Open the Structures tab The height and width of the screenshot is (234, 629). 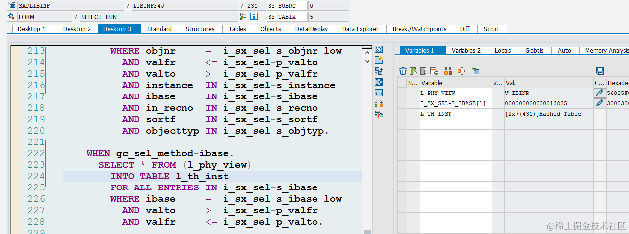pos(200,29)
